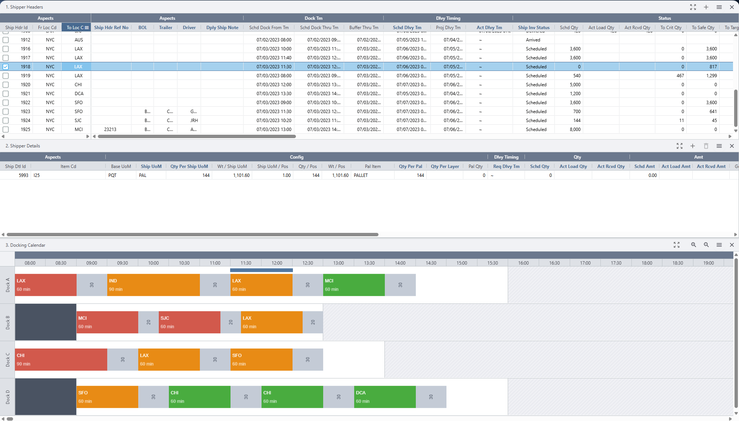Add a new shipper detail row
Image resolution: width=739 pixels, height=421 pixels.
pos(693,146)
